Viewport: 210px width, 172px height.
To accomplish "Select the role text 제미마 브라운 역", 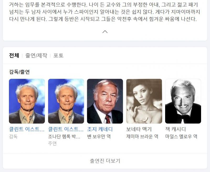I will [142, 136].
